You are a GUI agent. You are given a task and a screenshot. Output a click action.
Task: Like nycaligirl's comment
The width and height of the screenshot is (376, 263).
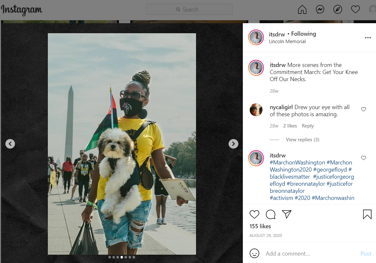pos(363,109)
